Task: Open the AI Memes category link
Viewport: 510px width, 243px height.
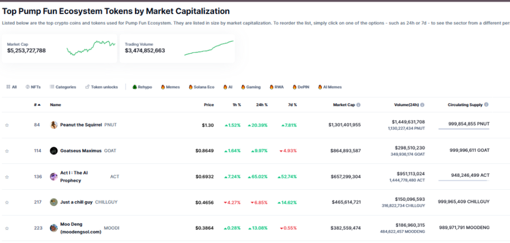Action: (330, 87)
